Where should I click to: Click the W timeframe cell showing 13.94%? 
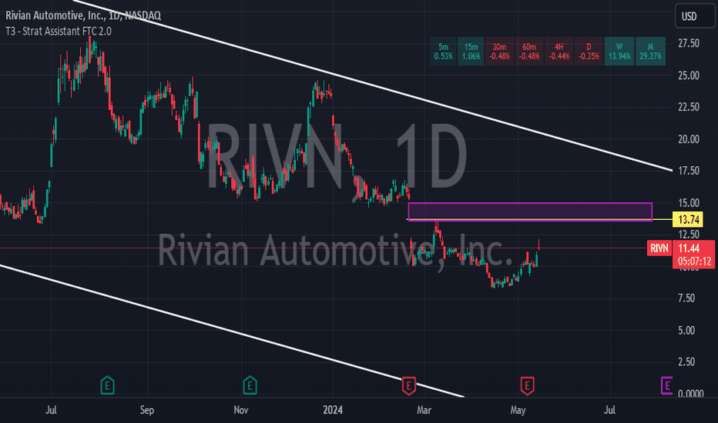pos(619,52)
